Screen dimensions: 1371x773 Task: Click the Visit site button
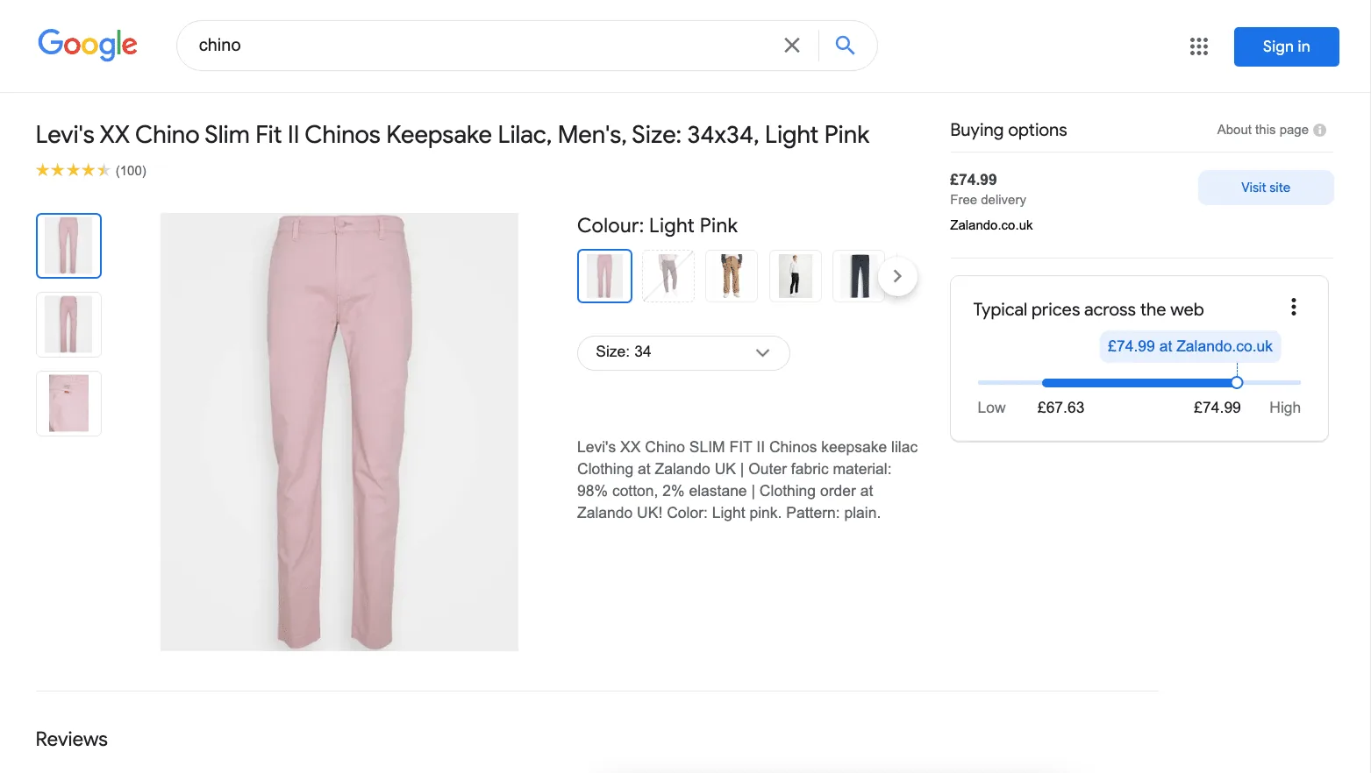pyautogui.click(x=1266, y=187)
